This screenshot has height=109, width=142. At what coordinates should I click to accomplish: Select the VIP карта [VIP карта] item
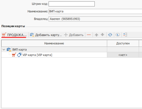(37, 55)
